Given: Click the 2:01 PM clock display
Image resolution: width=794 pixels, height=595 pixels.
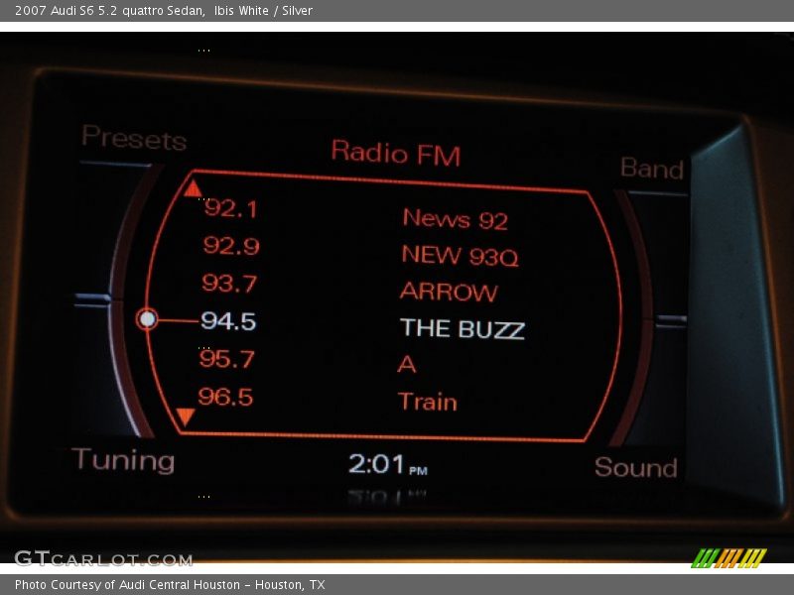Looking at the screenshot, I should click(x=388, y=464).
